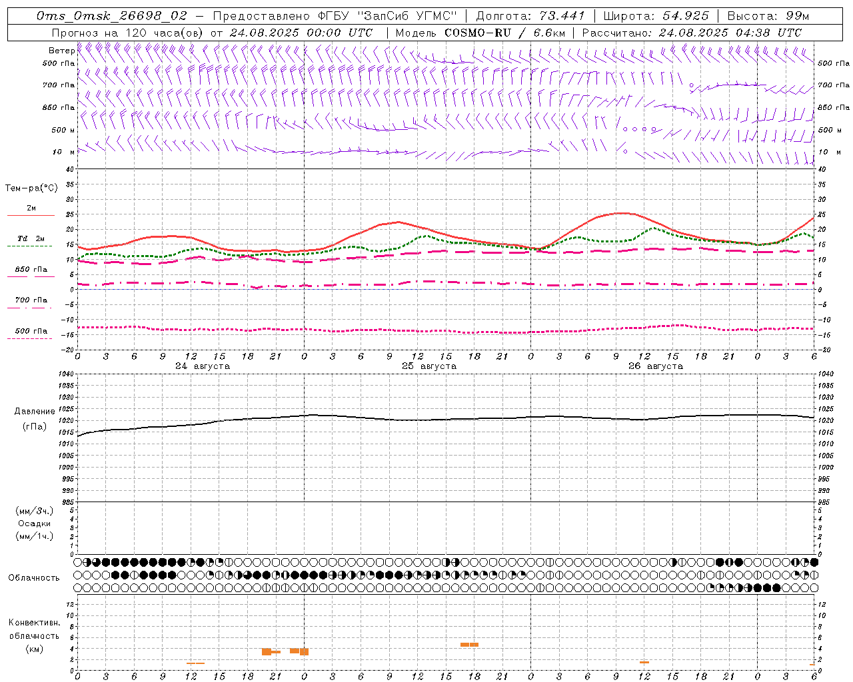Click the "Конвективн." convective cloud label
Image resolution: width=853 pixels, height=682 pixels.
(x=35, y=623)
